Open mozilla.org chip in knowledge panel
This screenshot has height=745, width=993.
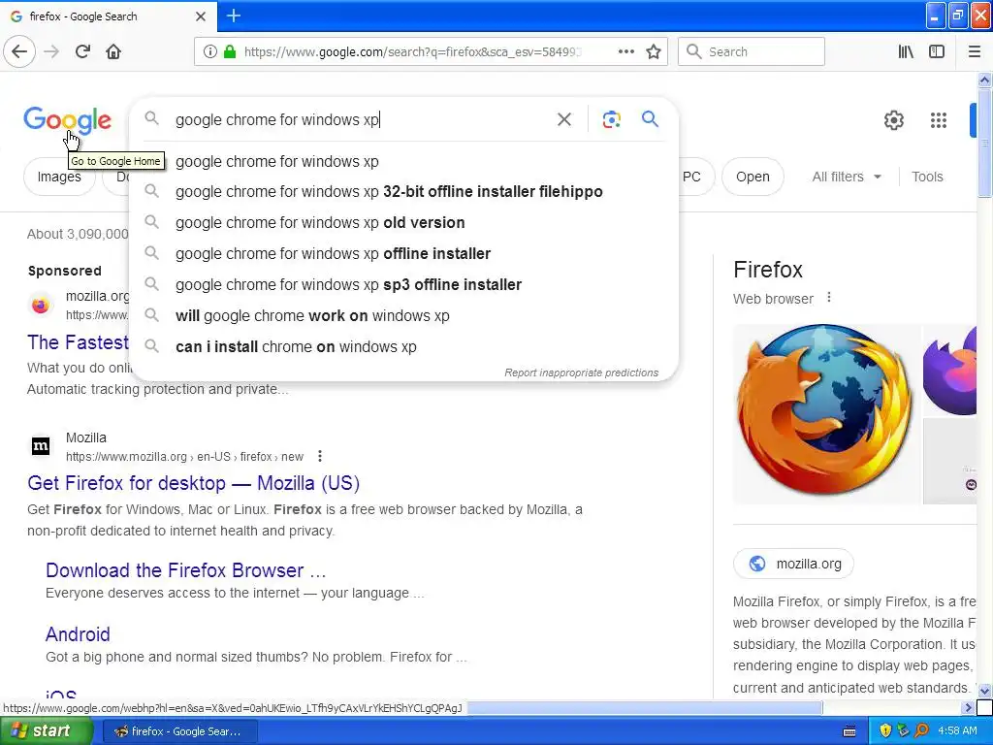coord(793,564)
